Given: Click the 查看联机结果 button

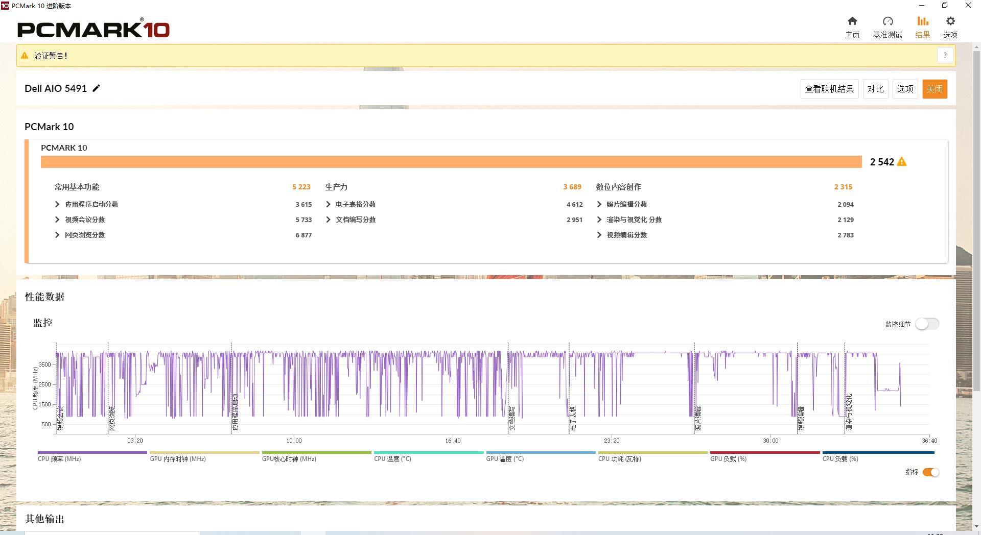Looking at the screenshot, I should pos(829,89).
